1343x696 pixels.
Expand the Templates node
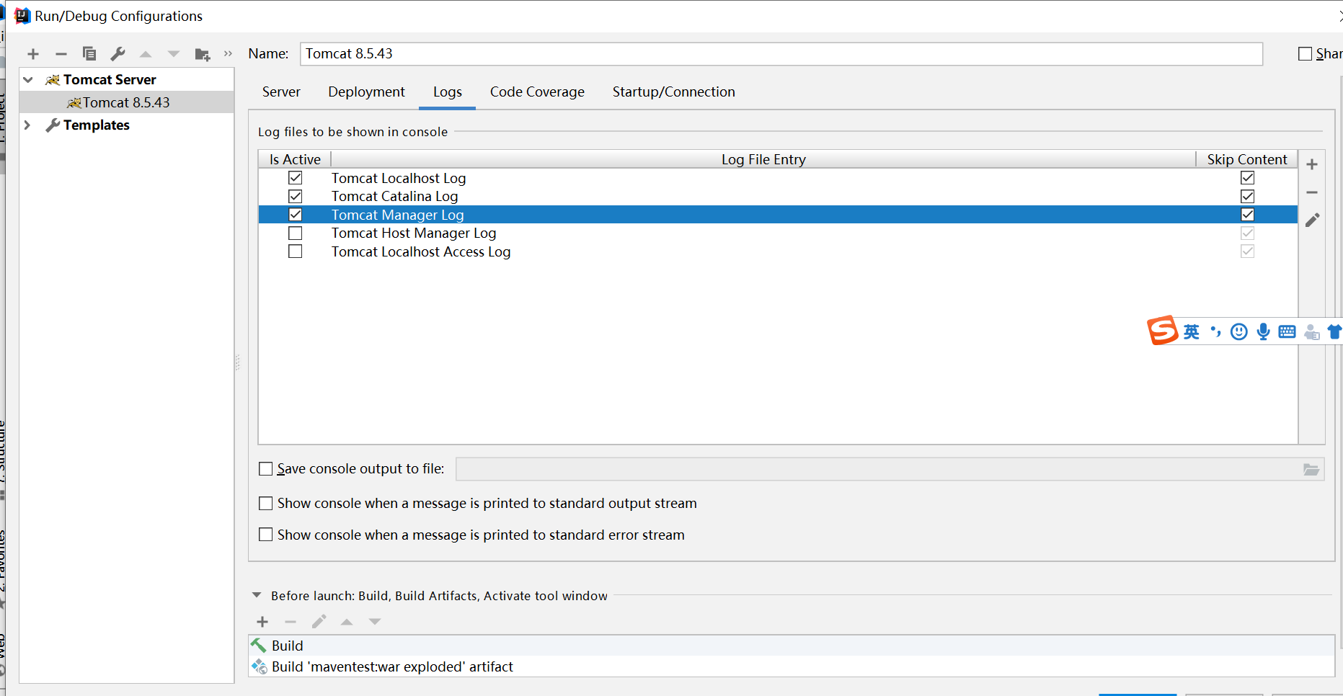pyautogui.click(x=27, y=125)
